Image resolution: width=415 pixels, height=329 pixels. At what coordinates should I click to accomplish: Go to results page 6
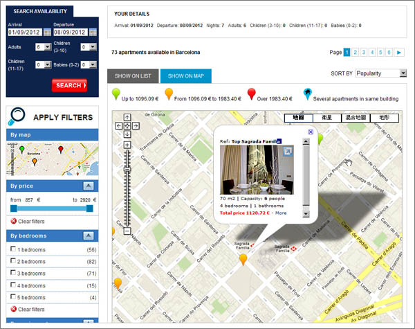389,53
